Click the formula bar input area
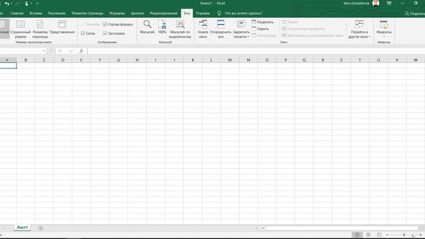Screen dimensions: 425x239 pos(256,51)
